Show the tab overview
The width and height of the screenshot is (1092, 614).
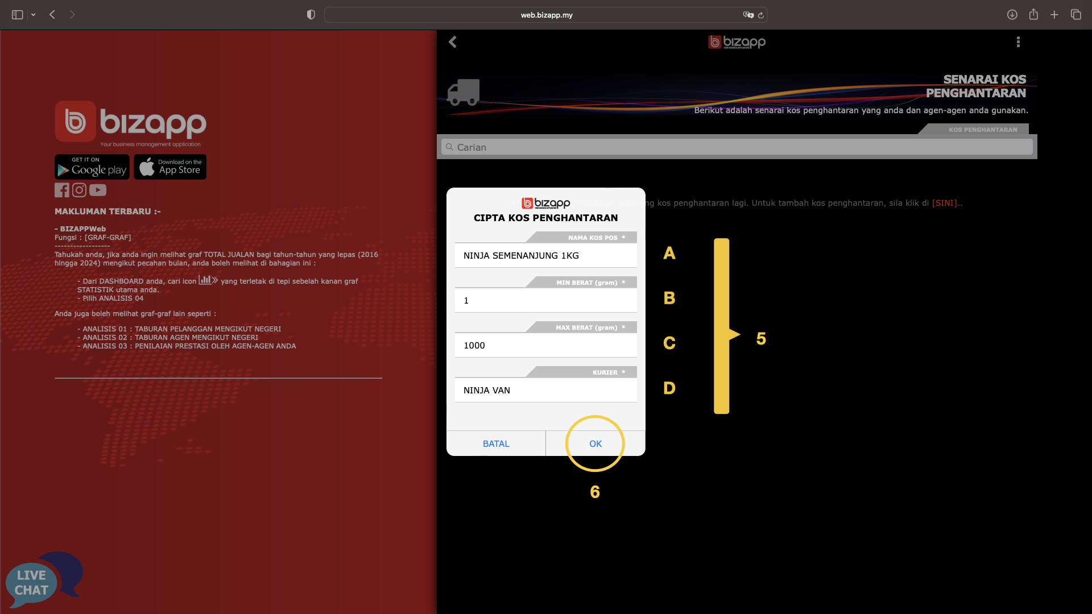coord(1076,15)
